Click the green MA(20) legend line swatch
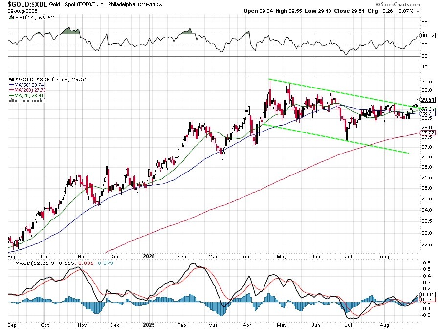This screenshot has height=329, width=440. pos(12,95)
